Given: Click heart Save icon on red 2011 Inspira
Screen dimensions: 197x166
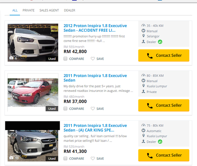Looking at the screenshot, I should (x=93, y=109).
